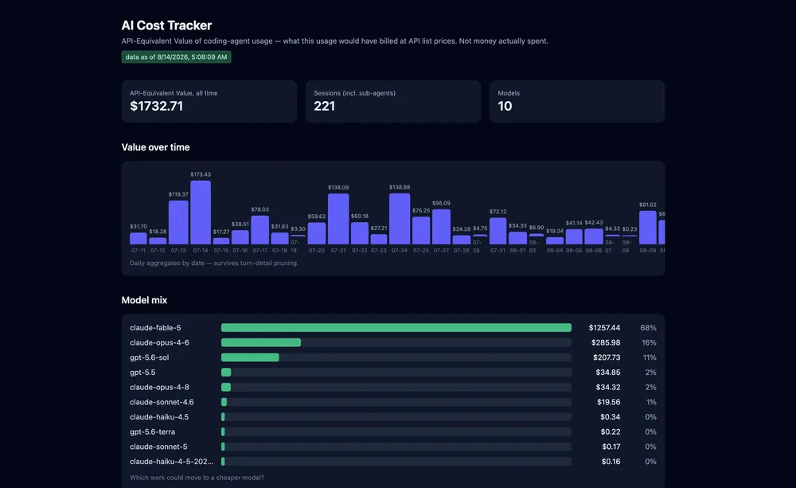Click the claude-opus-4-6 model name

click(x=159, y=343)
